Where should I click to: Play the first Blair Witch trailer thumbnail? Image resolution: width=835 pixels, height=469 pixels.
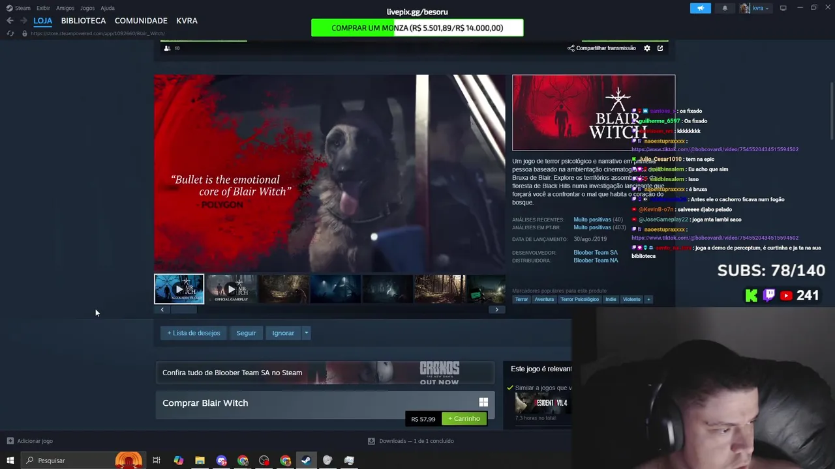[179, 289]
